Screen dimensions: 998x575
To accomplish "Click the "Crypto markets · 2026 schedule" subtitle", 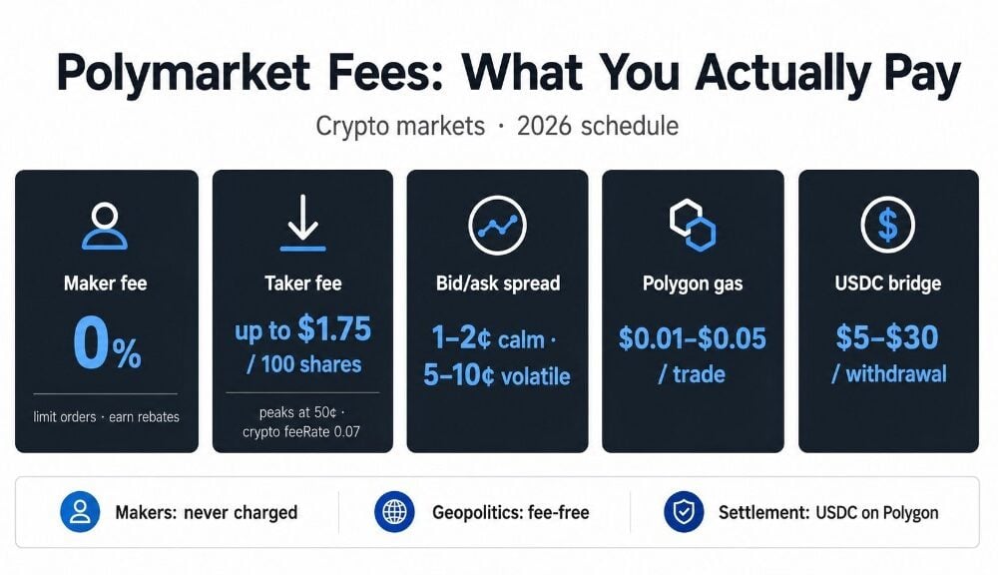I will click(497, 126).
